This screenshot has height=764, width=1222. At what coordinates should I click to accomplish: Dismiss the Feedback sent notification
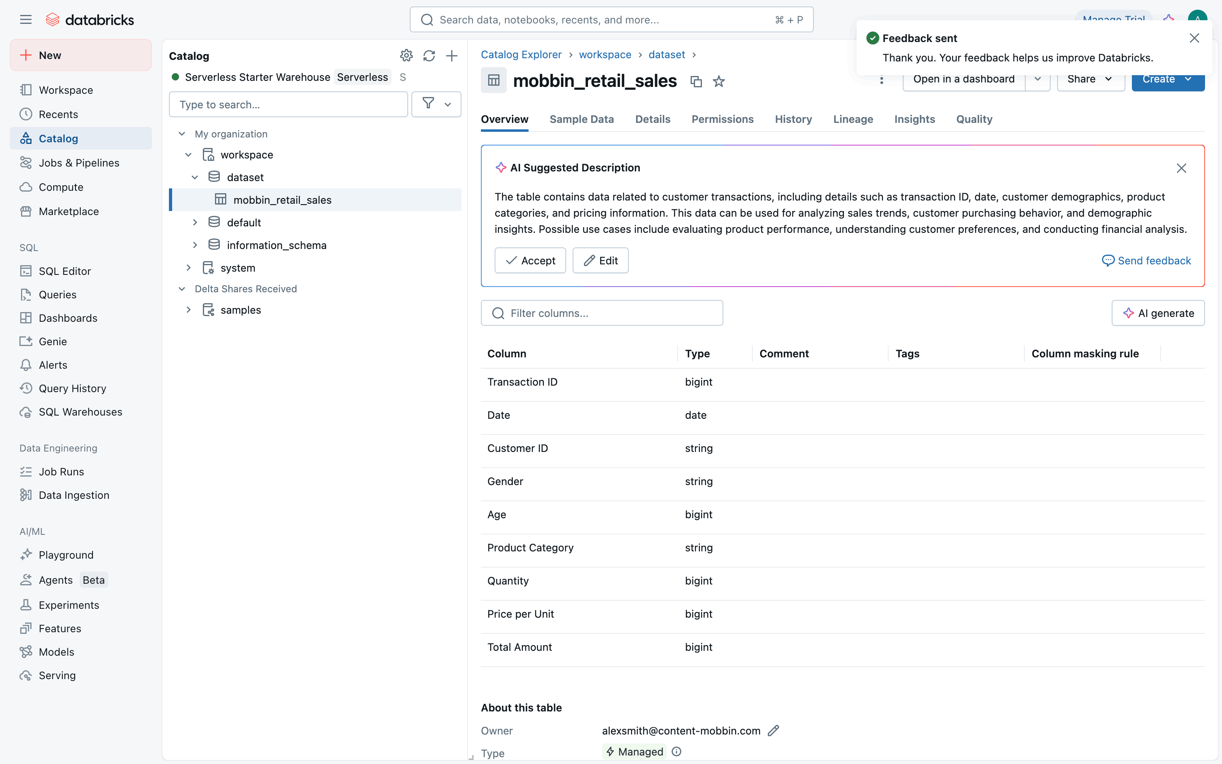click(1194, 38)
